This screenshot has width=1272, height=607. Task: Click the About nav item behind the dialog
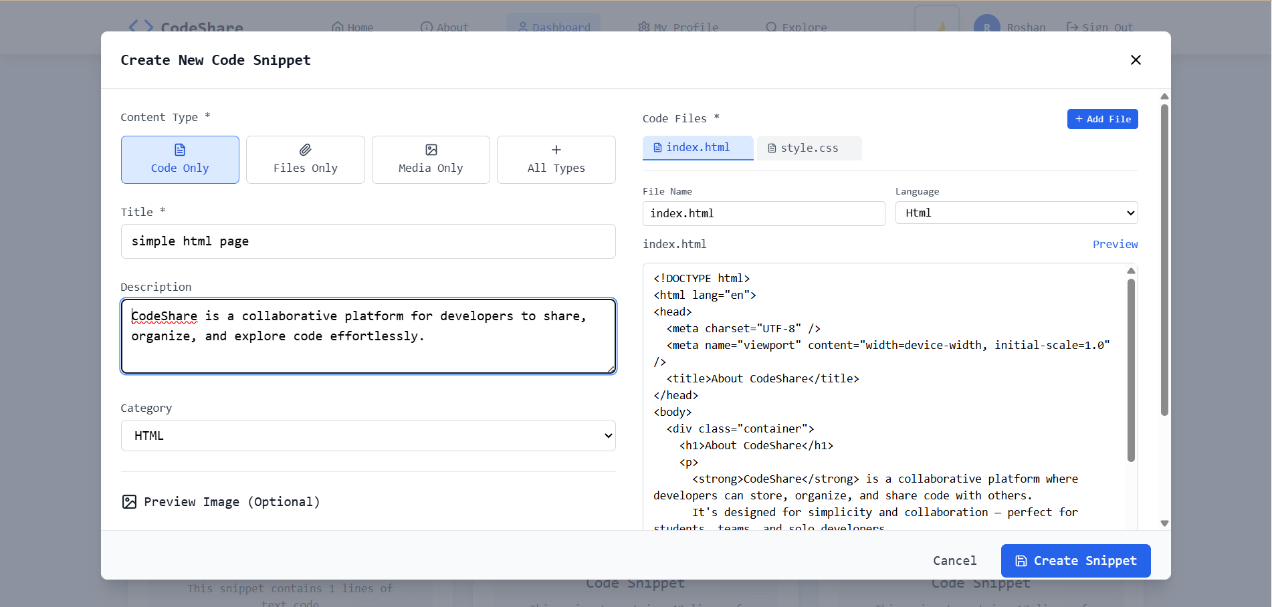444,27
